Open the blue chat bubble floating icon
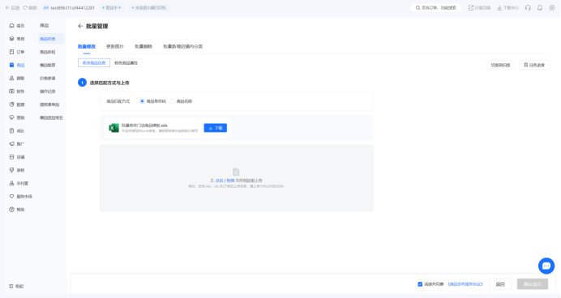The width and height of the screenshot is (561, 298). 546,266
